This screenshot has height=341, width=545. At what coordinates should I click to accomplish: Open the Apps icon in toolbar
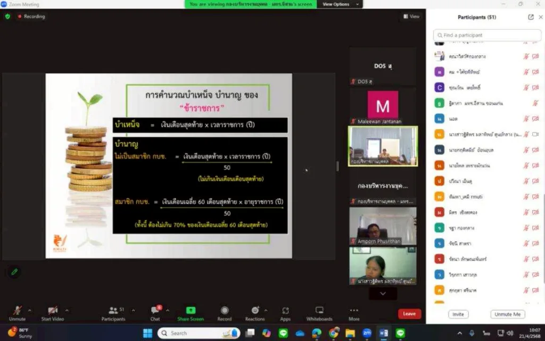(x=285, y=311)
